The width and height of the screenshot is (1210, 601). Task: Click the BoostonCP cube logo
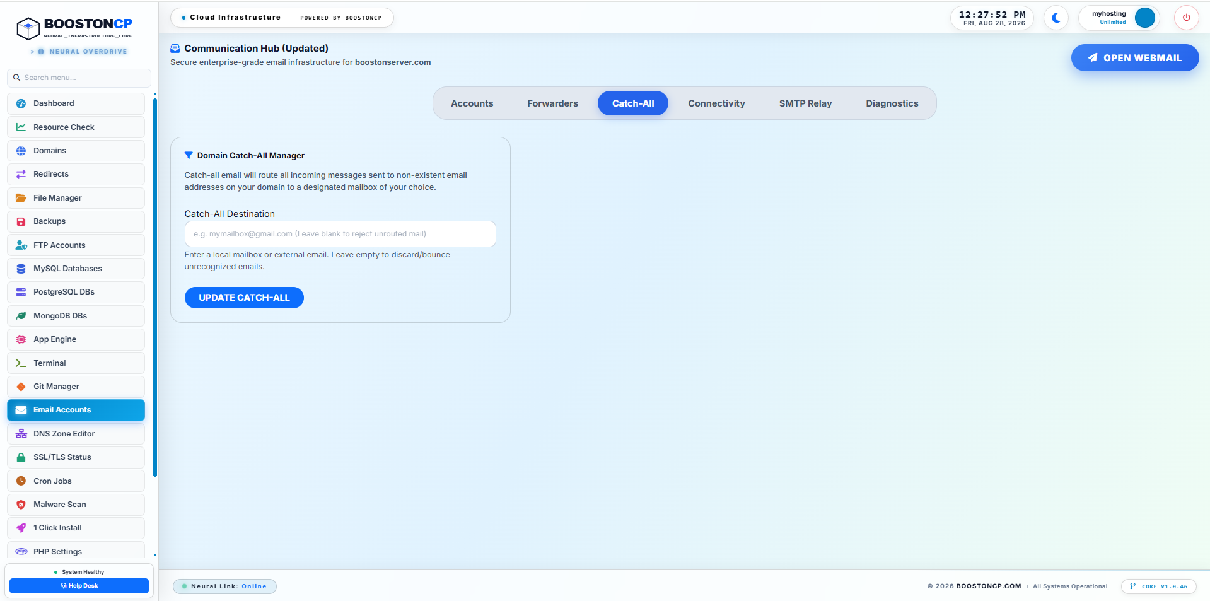tap(28, 28)
